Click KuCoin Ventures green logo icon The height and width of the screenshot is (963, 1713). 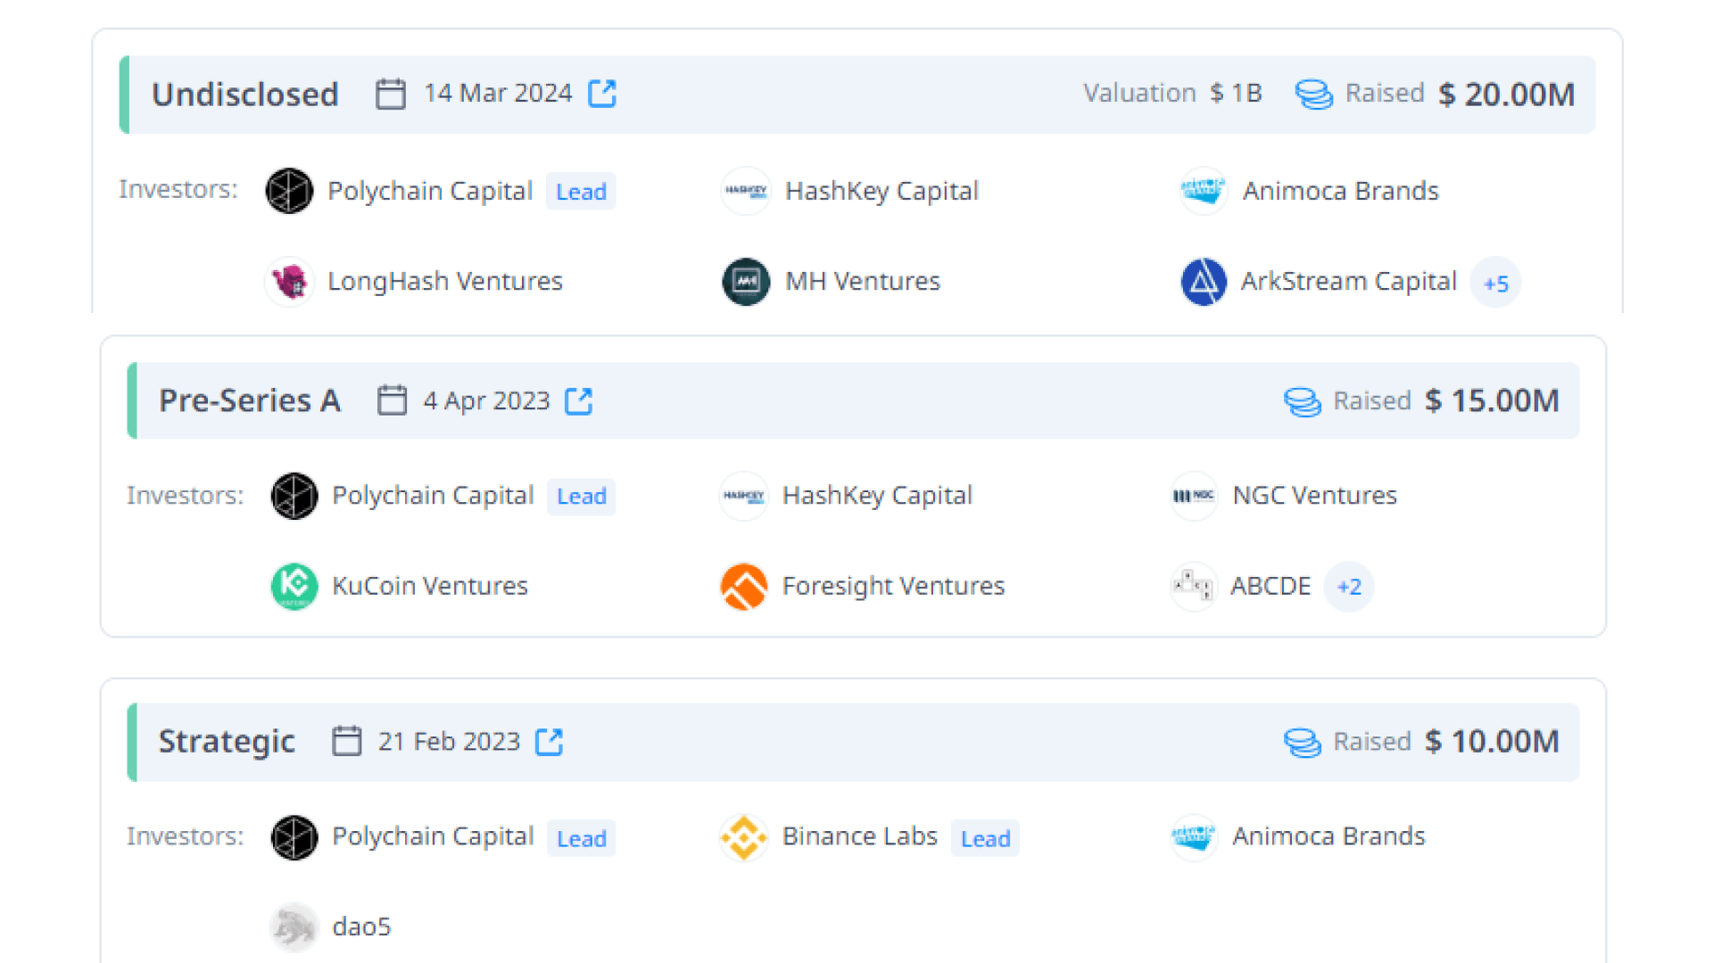[294, 586]
